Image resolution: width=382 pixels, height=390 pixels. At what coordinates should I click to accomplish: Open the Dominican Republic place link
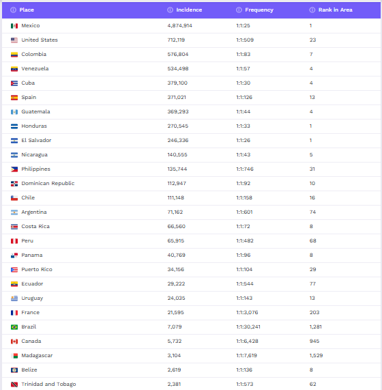coord(48,183)
